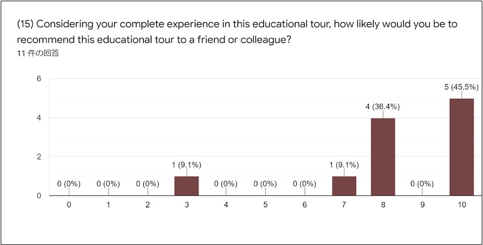Select the x-axis label "9"
The image size is (483, 245).
(422, 205)
